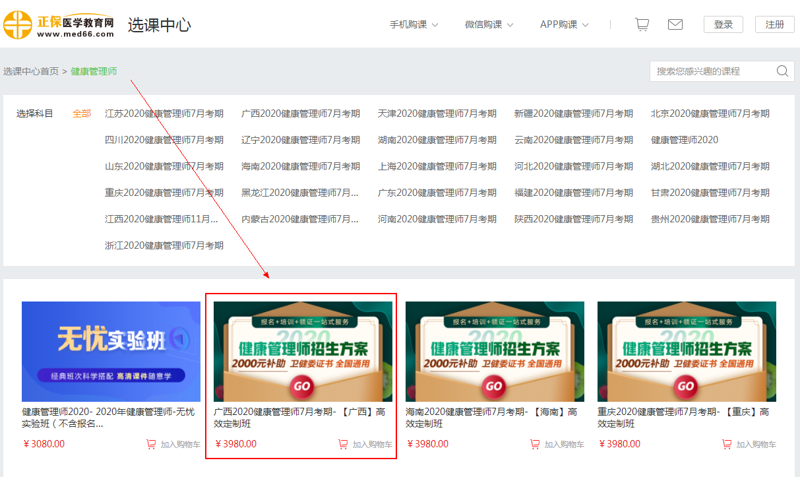Add the 广西 高效定制班 course to cart
Screen dimensions: 800x477
point(365,445)
